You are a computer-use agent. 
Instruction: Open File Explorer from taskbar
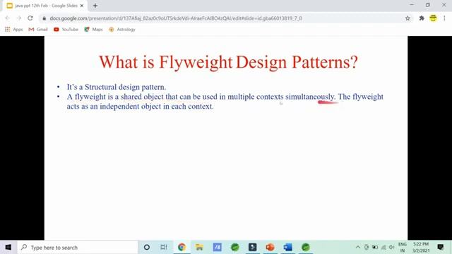click(199, 247)
